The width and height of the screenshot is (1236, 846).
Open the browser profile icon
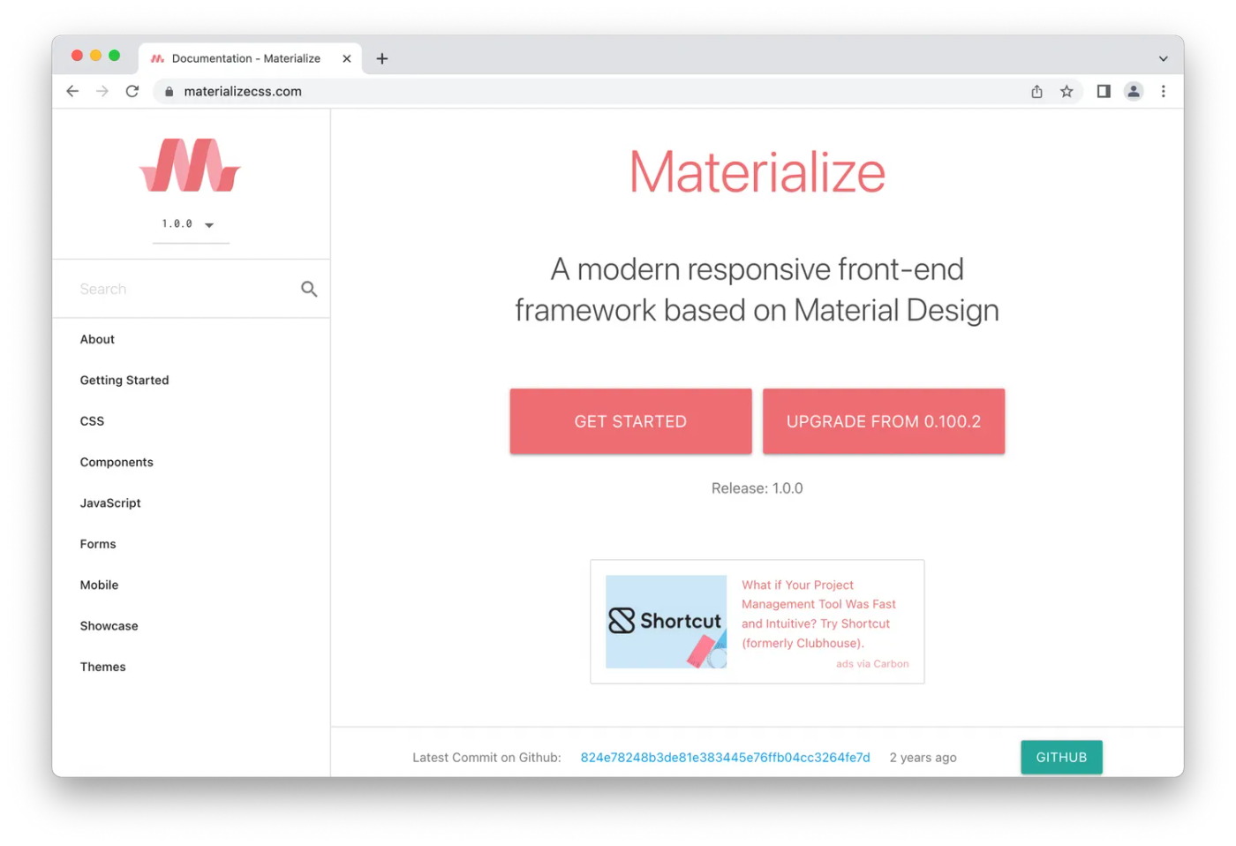tap(1133, 91)
